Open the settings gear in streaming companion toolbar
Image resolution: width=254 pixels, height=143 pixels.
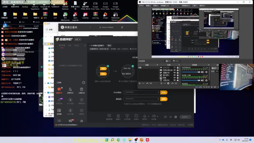point(176,117)
